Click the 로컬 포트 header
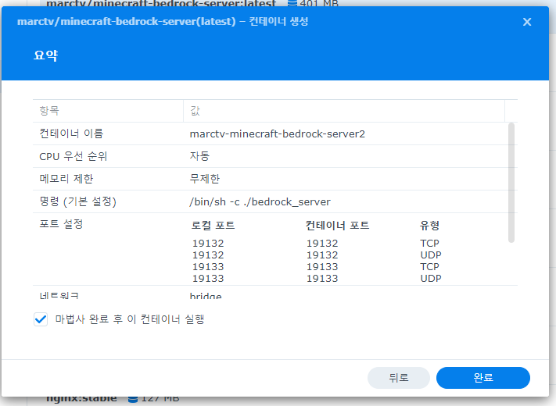This screenshot has height=406, width=556. pyautogui.click(x=213, y=226)
